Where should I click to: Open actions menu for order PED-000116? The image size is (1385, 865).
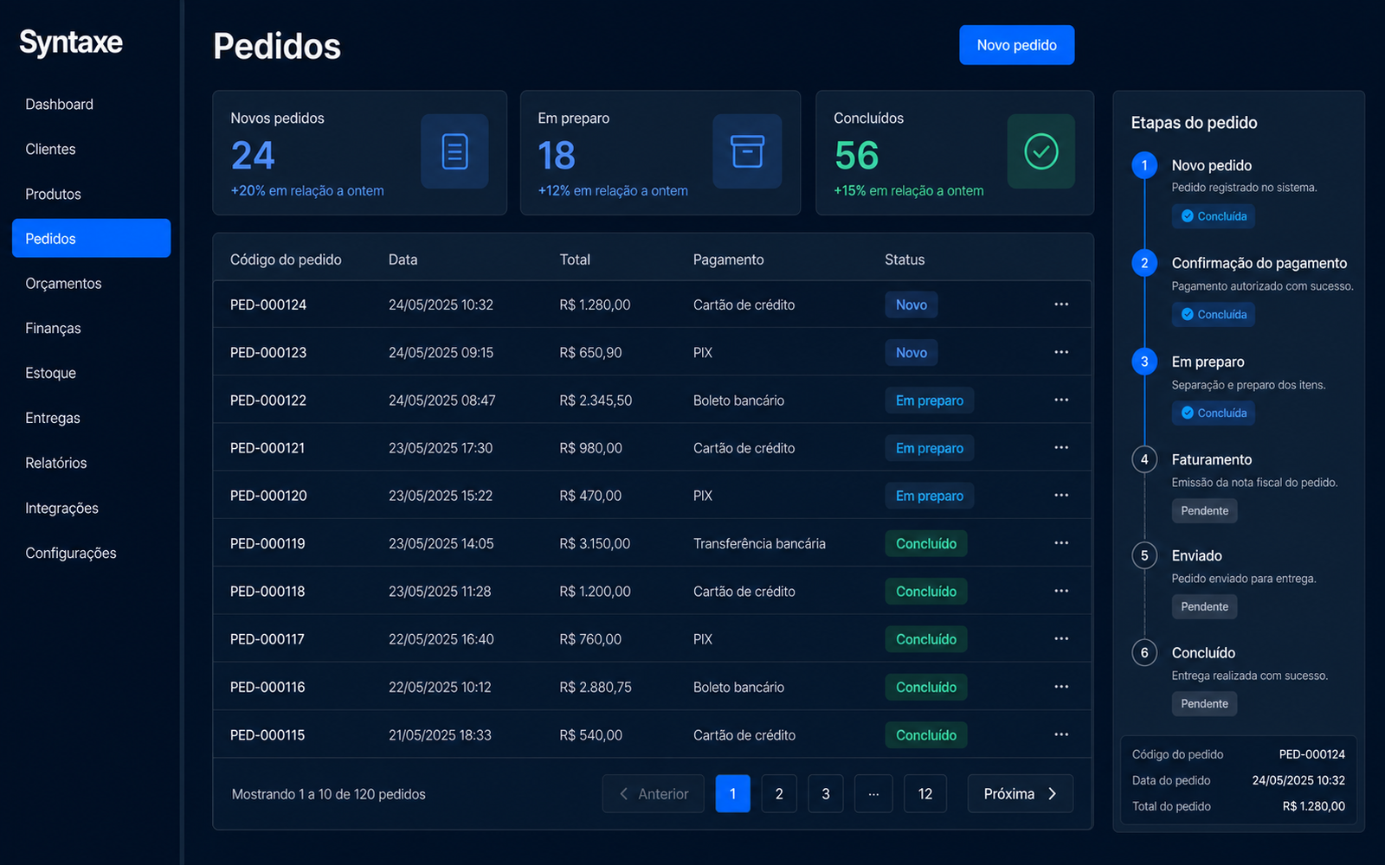1061,687
